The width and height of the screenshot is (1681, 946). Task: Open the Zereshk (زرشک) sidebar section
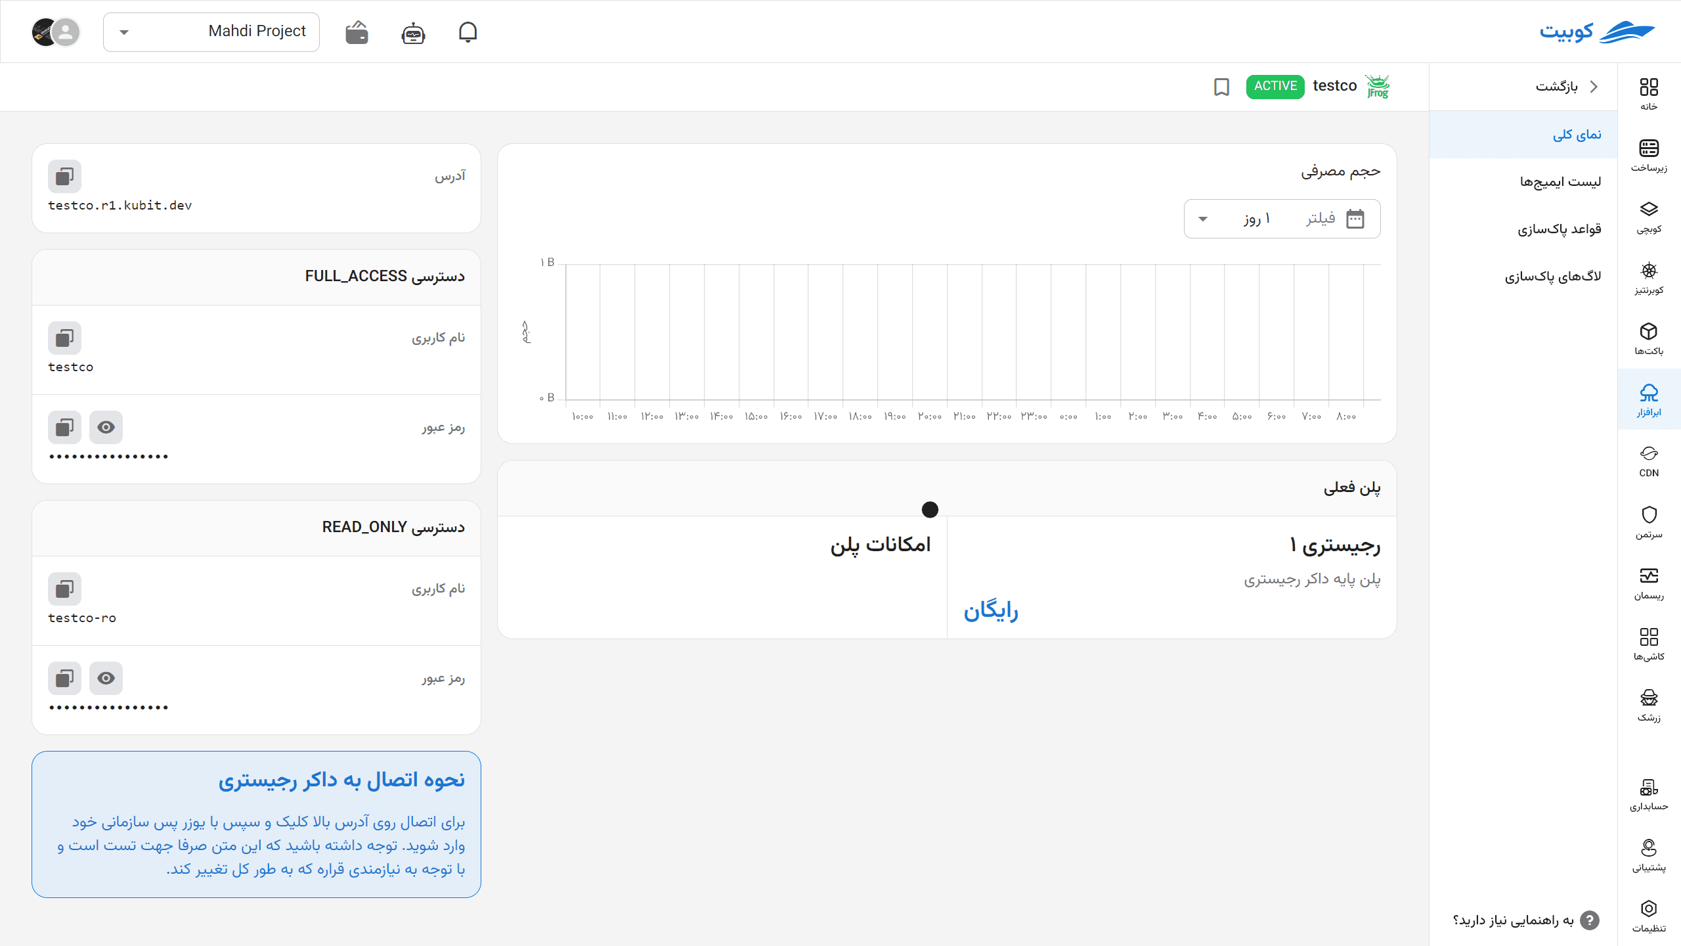(x=1649, y=706)
